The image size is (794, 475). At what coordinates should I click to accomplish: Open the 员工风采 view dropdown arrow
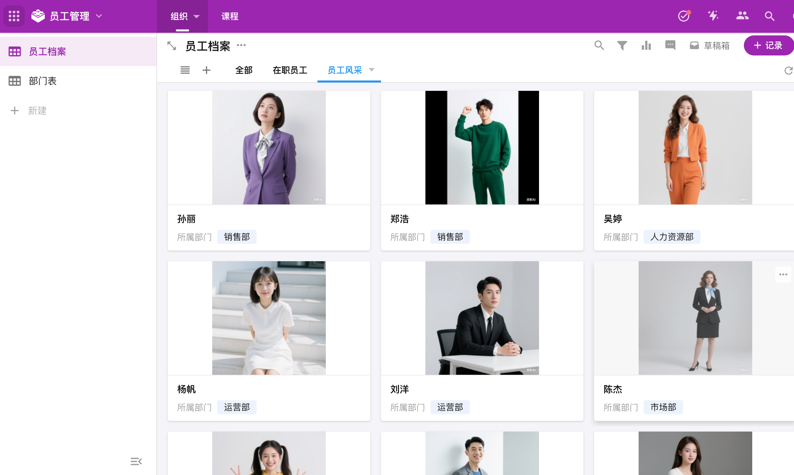pyautogui.click(x=372, y=70)
